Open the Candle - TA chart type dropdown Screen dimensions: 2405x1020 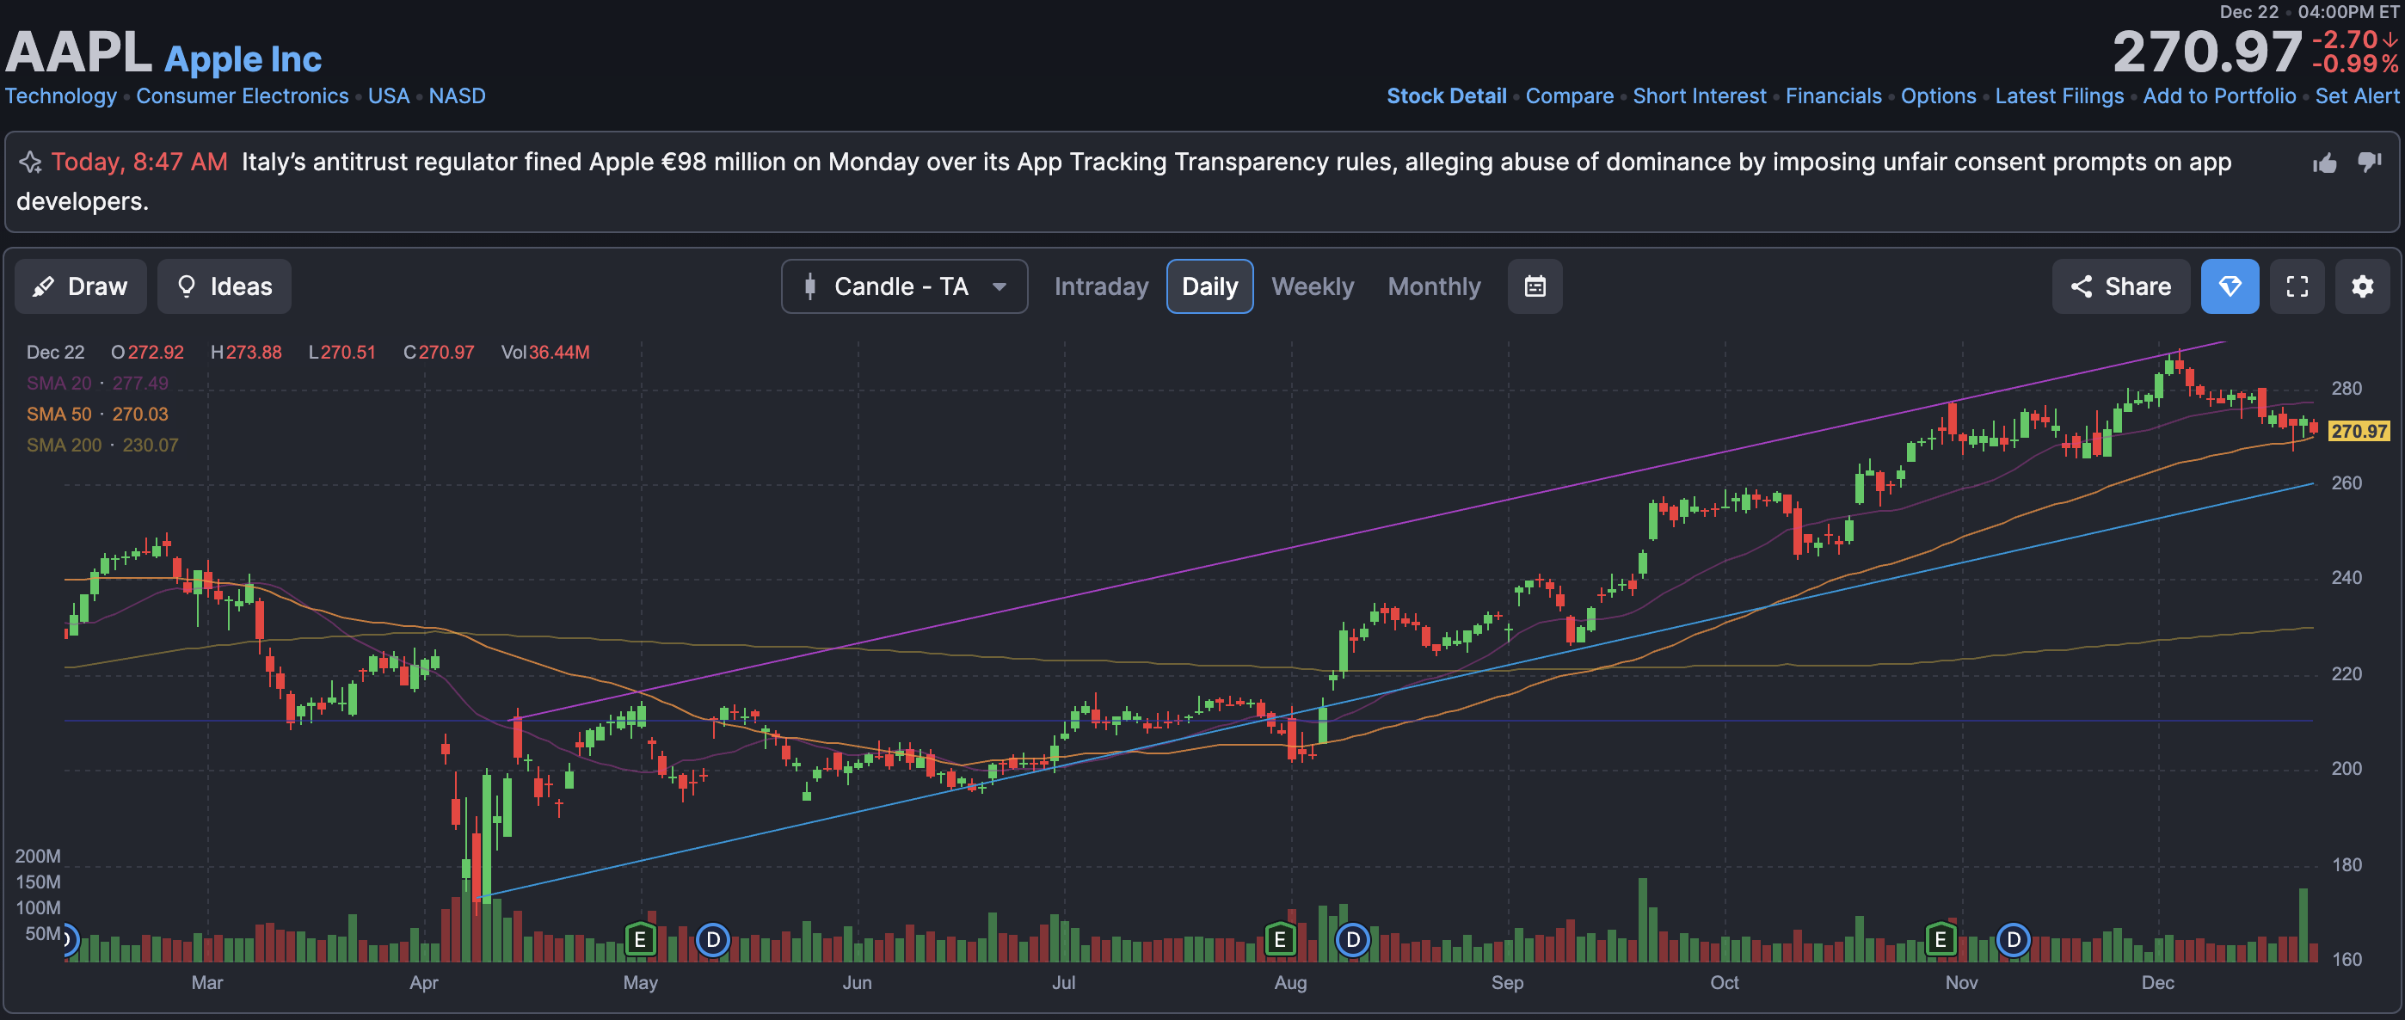click(x=904, y=286)
